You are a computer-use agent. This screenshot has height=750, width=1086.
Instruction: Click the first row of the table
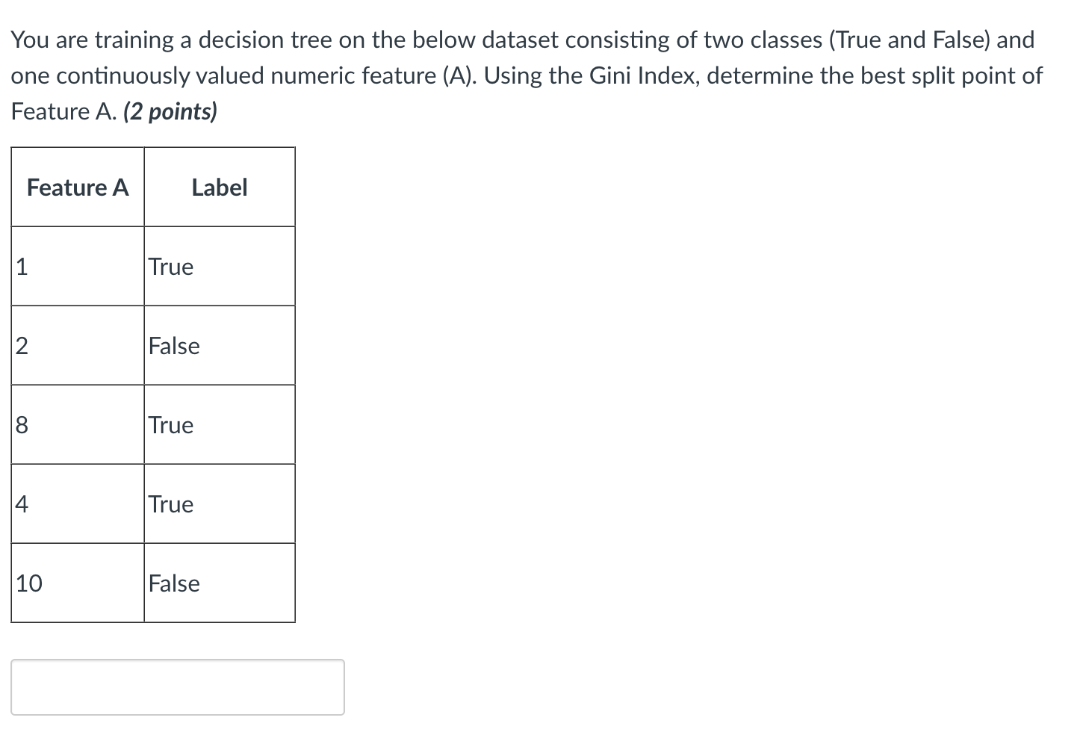click(x=153, y=267)
